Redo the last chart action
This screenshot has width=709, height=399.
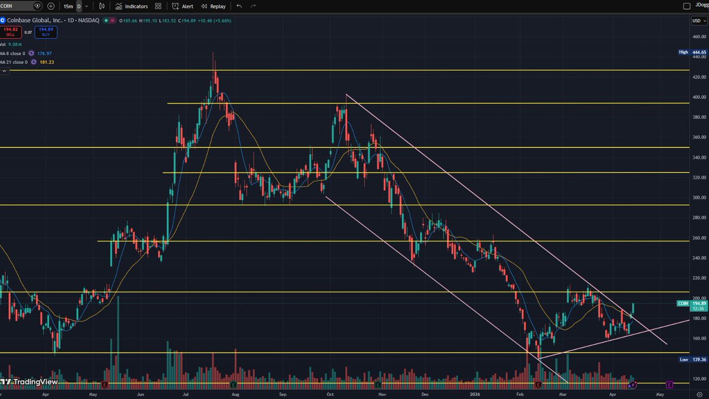[x=253, y=6]
